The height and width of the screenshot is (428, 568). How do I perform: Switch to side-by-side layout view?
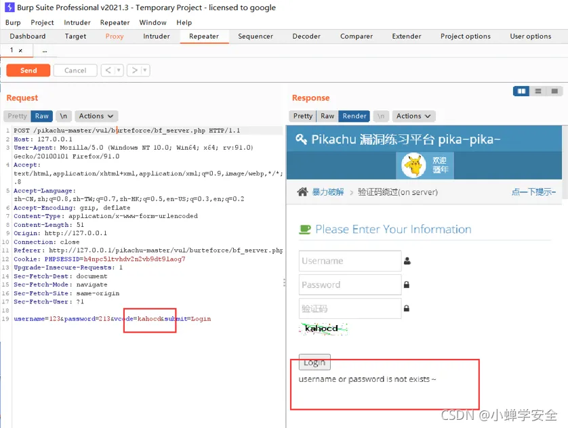pos(521,91)
